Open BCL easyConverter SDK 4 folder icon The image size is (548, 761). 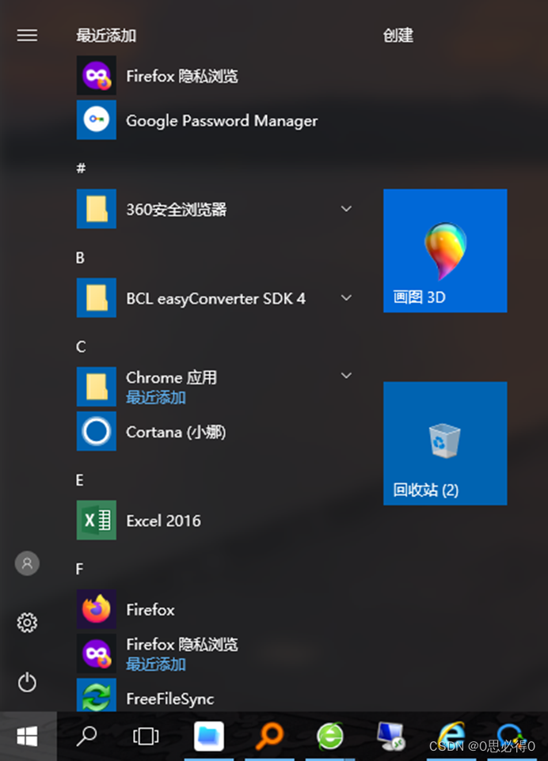pos(96,297)
